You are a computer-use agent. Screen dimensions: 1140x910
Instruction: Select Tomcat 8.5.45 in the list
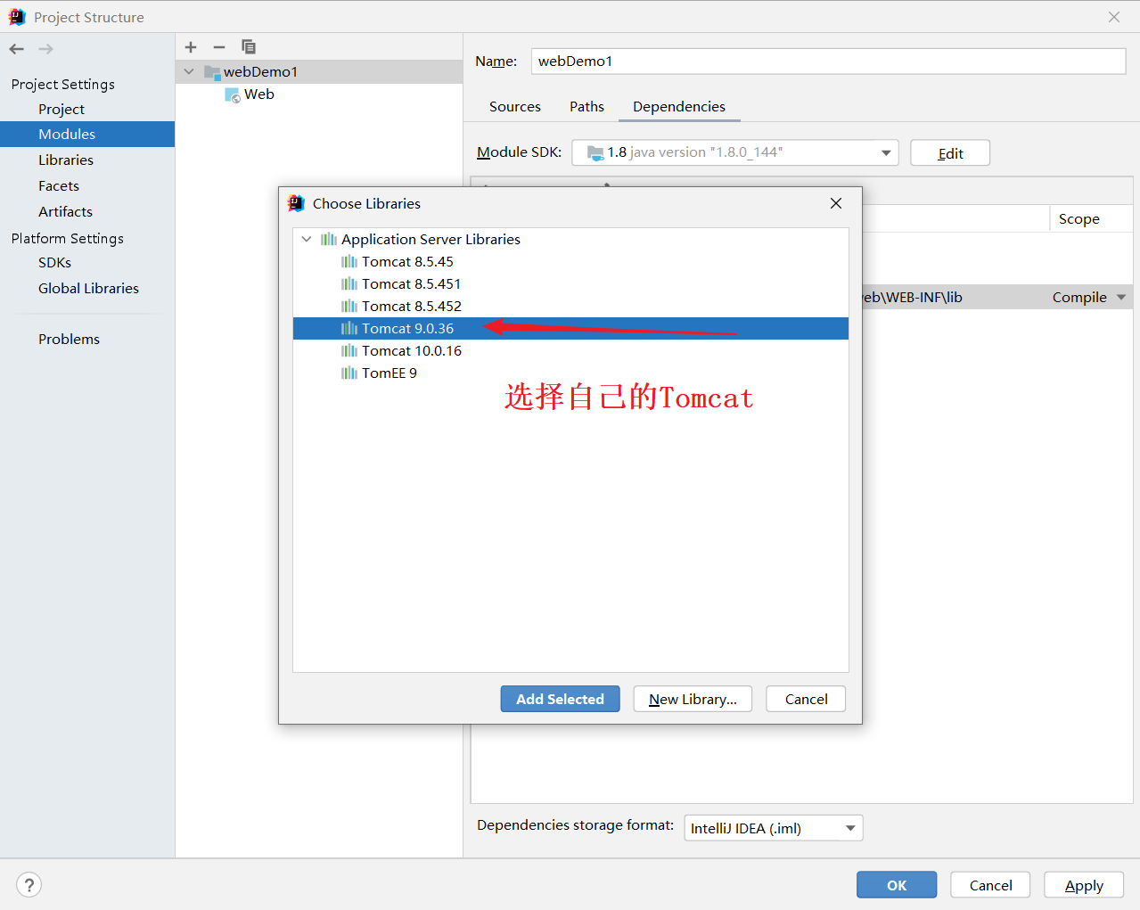pos(570,262)
